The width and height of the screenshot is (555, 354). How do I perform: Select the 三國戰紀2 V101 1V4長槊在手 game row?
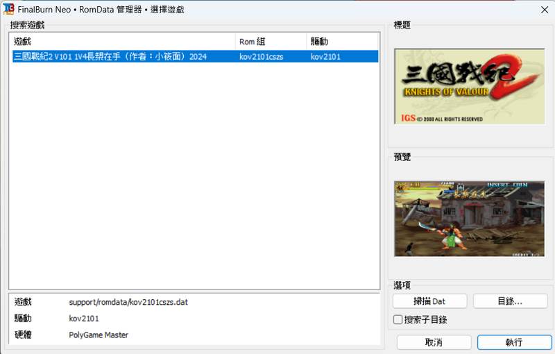click(196, 57)
